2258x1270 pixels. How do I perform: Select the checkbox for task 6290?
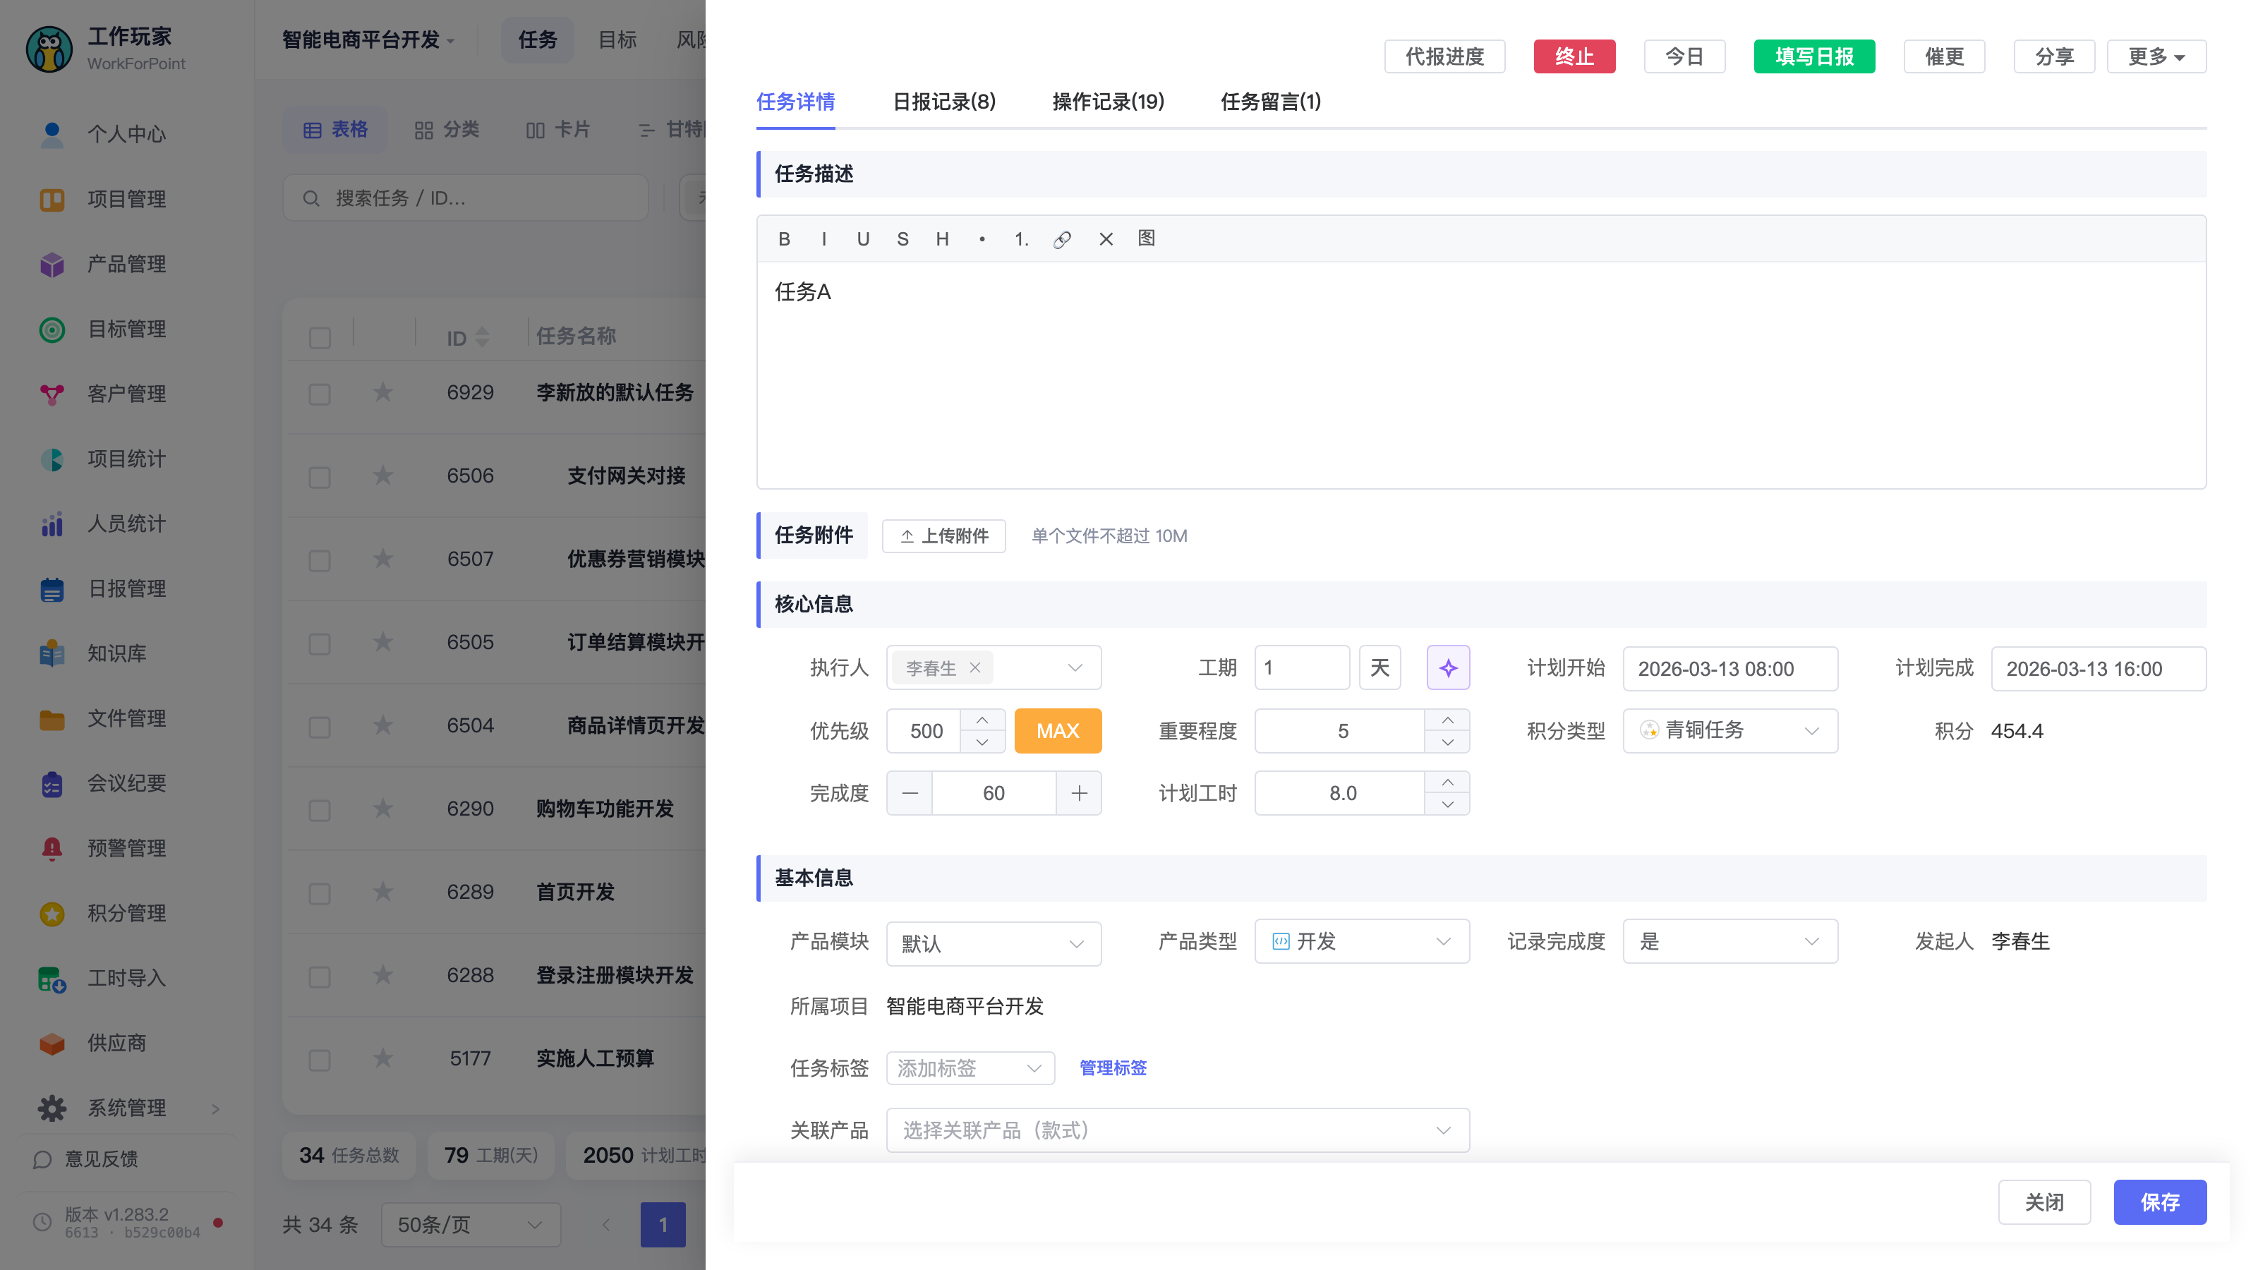pos(320,810)
